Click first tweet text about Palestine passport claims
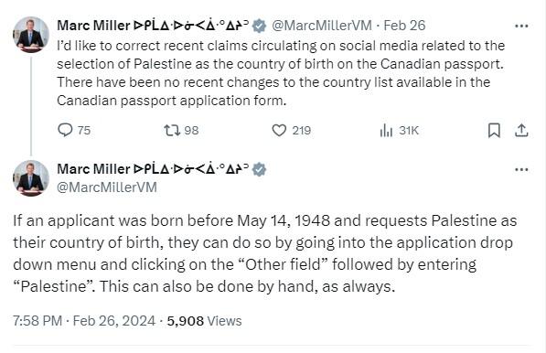 [x=281, y=73]
